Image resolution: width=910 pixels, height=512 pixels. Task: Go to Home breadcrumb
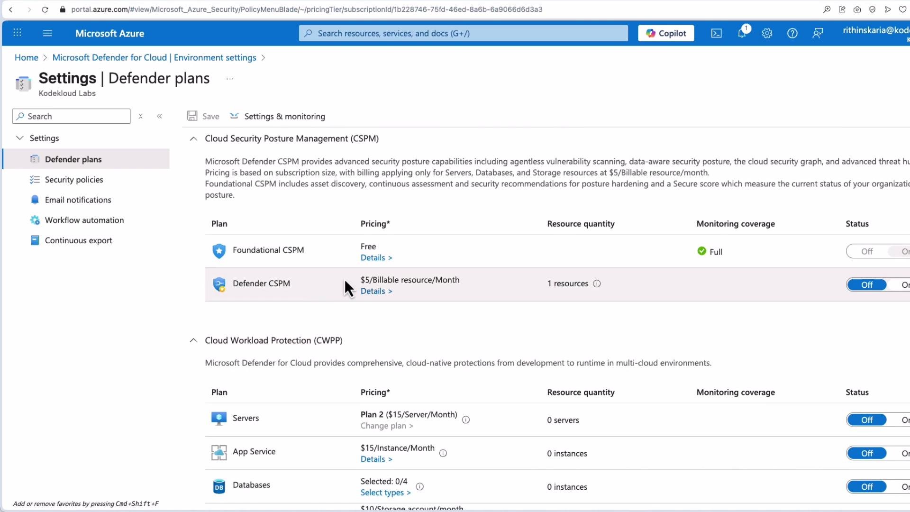[x=26, y=57]
